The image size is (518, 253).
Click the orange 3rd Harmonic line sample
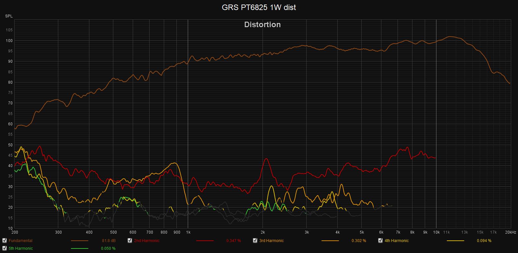[x=330, y=241]
